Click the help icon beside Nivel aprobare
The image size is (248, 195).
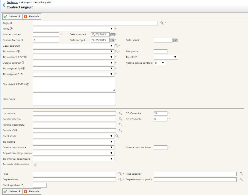[x=22, y=185]
